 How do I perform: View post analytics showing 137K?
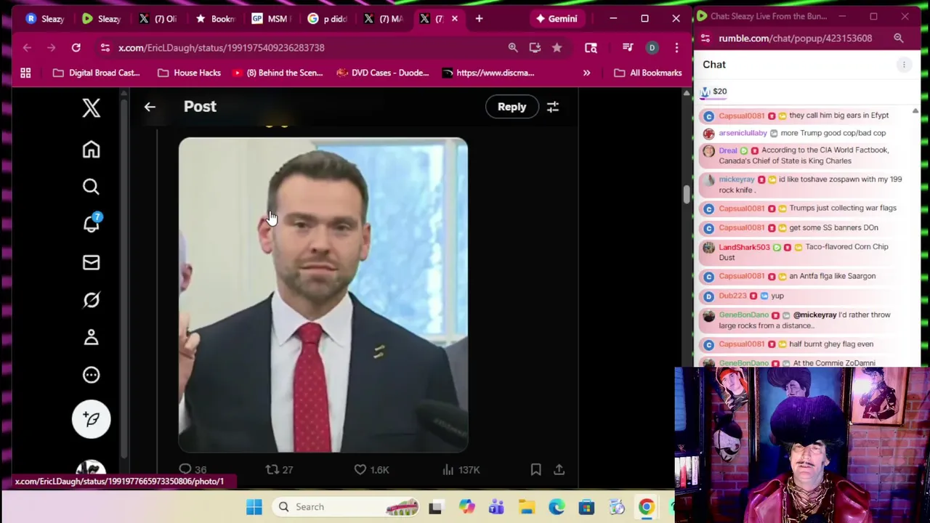click(x=461, y=470)
